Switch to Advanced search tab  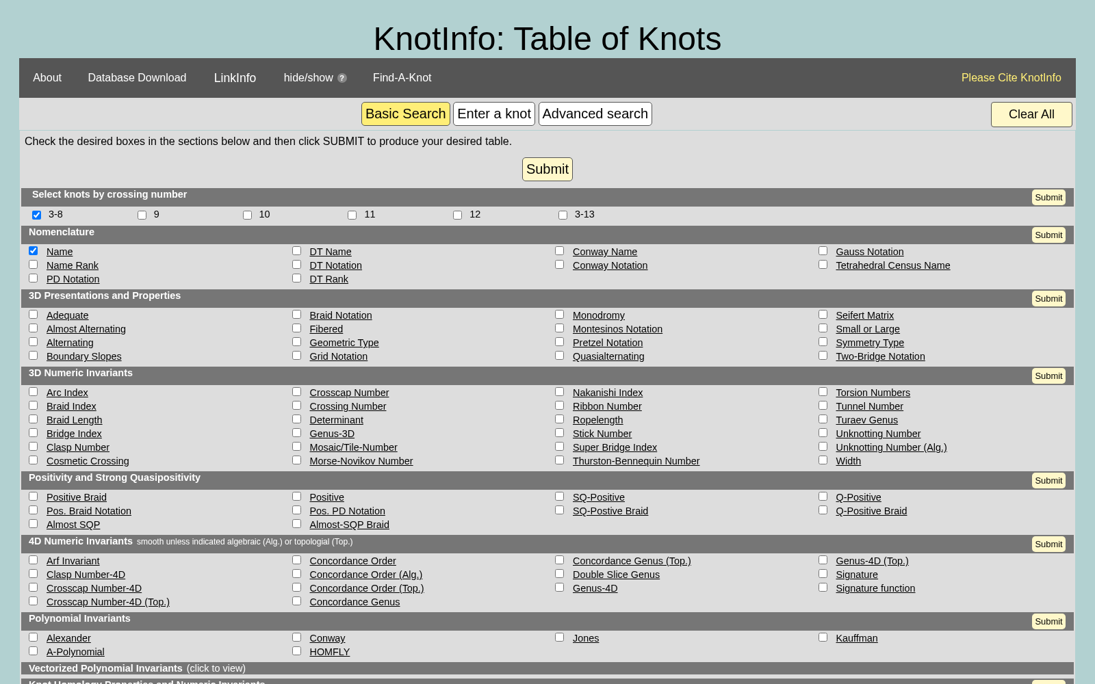pyautogui.click(x=595, y=114)
